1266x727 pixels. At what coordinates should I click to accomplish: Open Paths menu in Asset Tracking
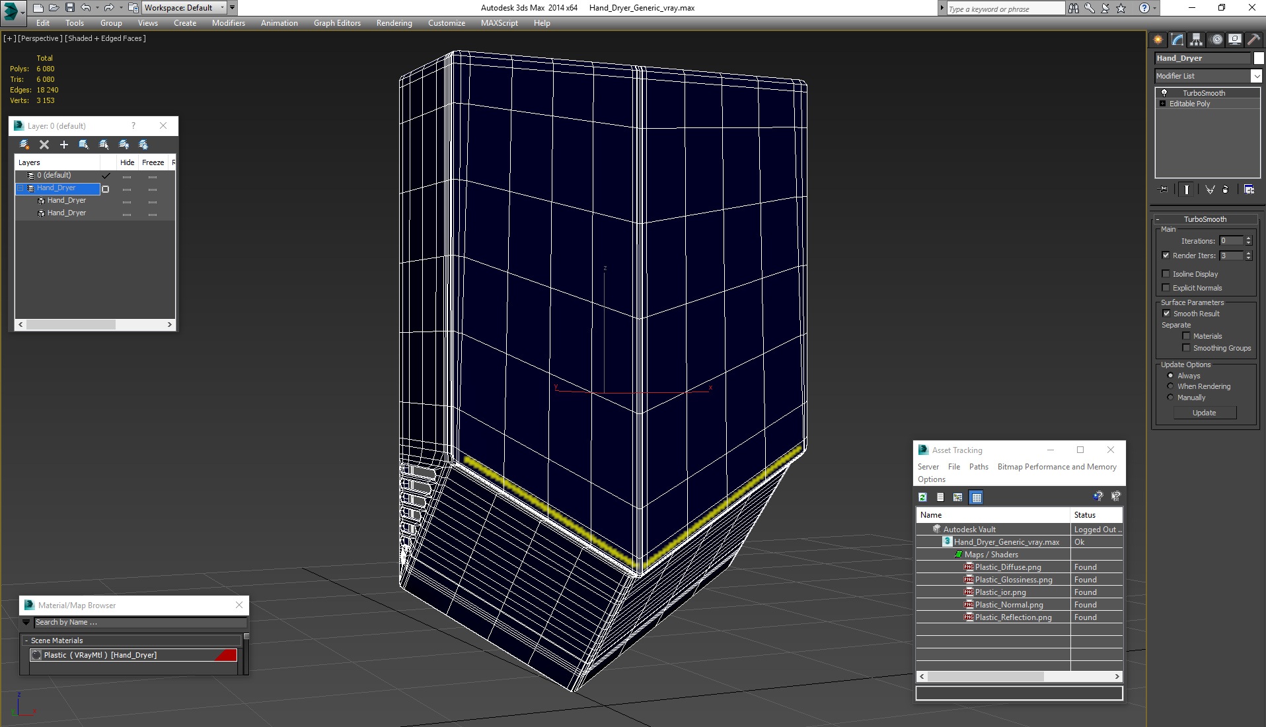click(x=979, y=467)
